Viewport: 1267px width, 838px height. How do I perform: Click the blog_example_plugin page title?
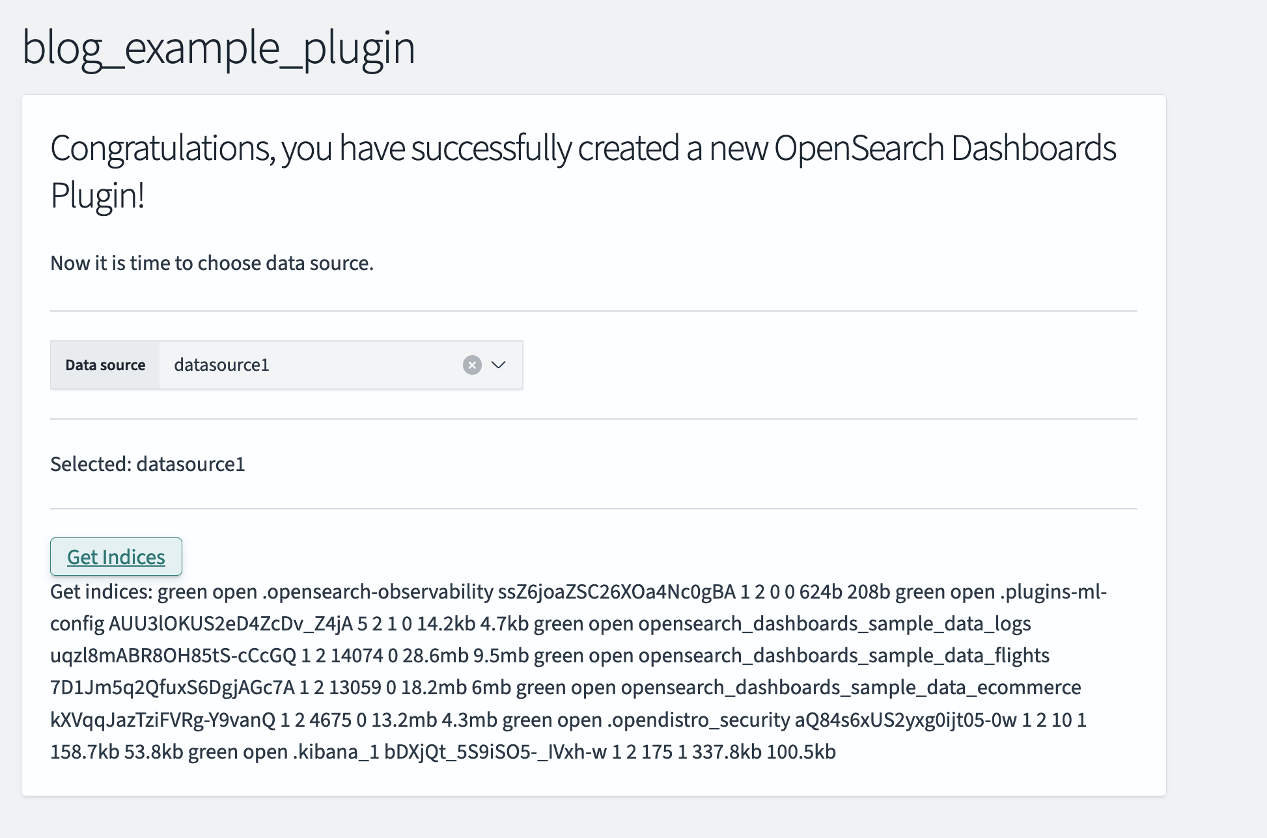pos(219,48)
